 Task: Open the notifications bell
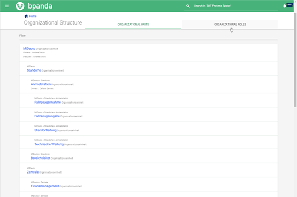(x=285, y=6)
